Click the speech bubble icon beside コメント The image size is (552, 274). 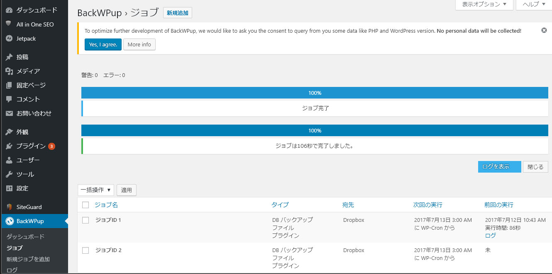(x=9, y=99)
